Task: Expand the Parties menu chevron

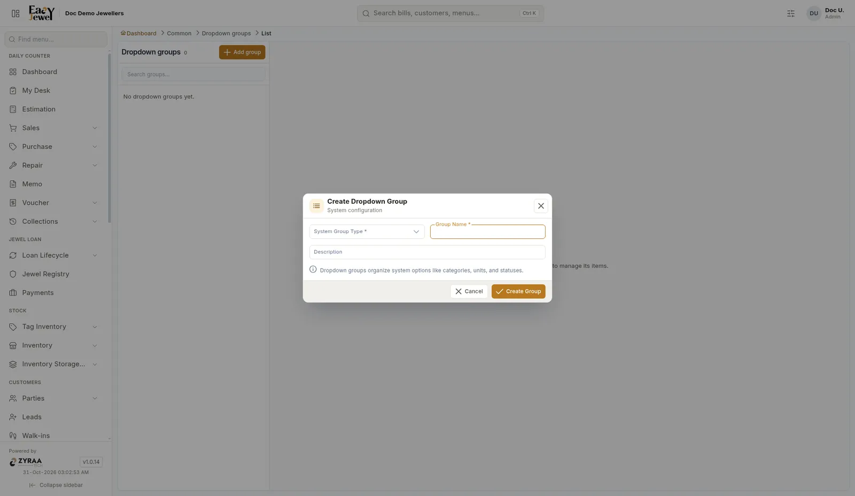Action: pyautogui.click(x=95, y=398)
